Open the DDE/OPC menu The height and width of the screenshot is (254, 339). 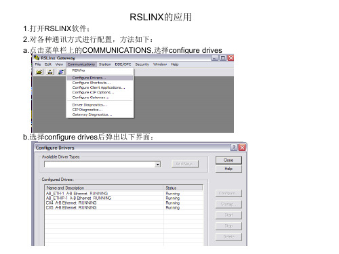[x=123, y=64]
